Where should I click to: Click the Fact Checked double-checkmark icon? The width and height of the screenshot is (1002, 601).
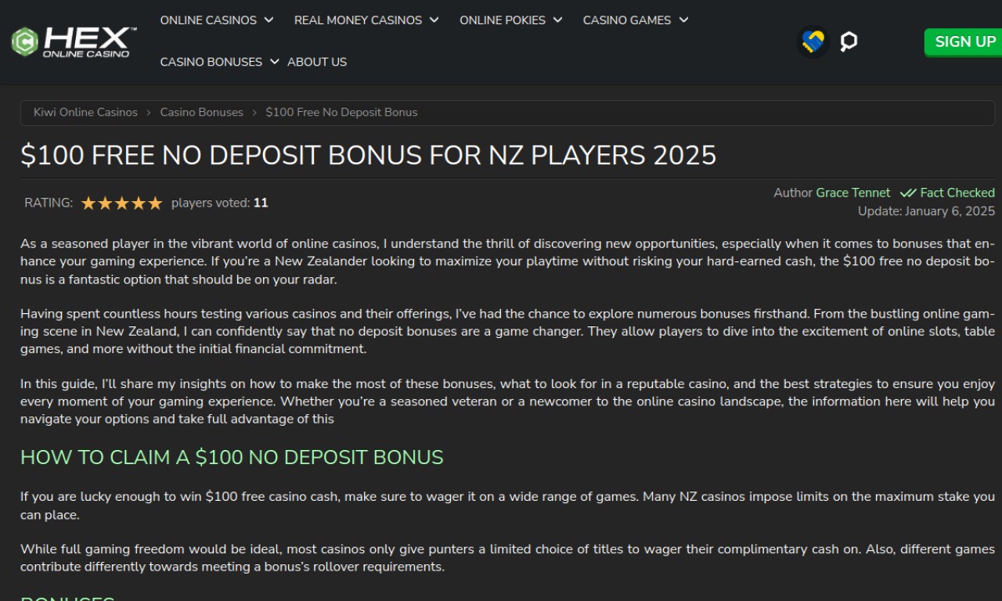tap(908, 193)
